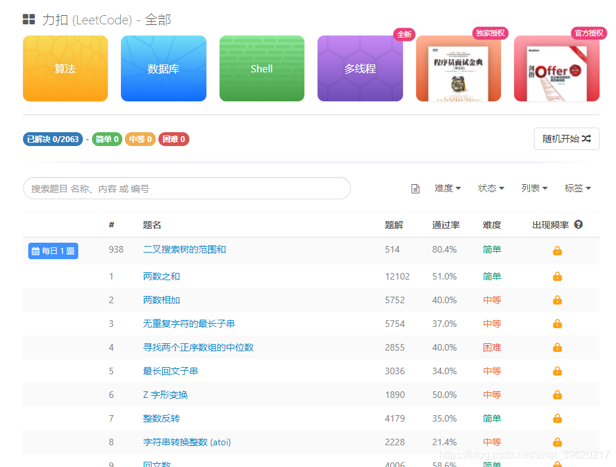
Task: Sort by the 通过率 column header
Action: 446,225
